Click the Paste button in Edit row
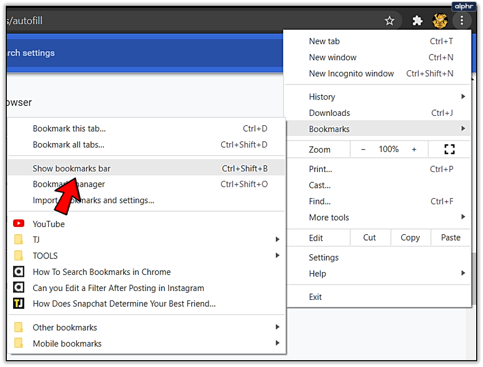The height and width of the screenshot is (367, 483). [450, 238]
